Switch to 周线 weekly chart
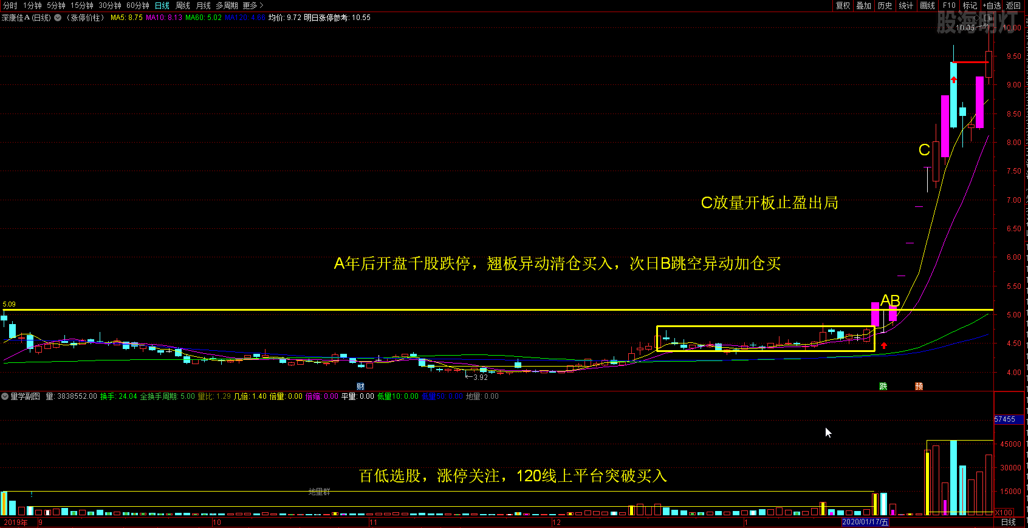Screen dimensions: 1028x528 (183, 5)
